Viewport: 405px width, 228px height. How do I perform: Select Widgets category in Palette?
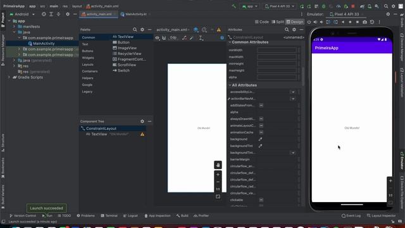[x=88, y=58]
